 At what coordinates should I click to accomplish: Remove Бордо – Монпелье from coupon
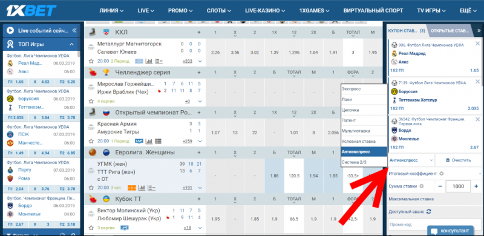pos(477,119)
